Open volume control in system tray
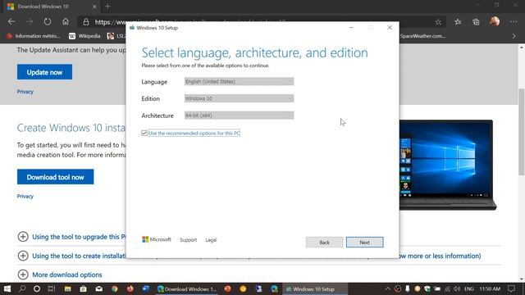 [457, 289]
